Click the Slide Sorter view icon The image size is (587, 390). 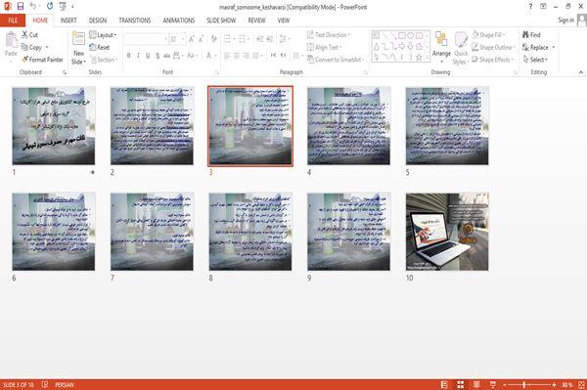461,384
